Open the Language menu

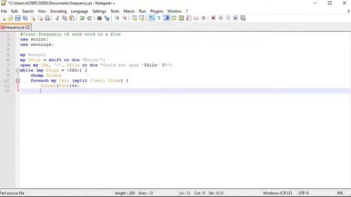pos(80,11)
